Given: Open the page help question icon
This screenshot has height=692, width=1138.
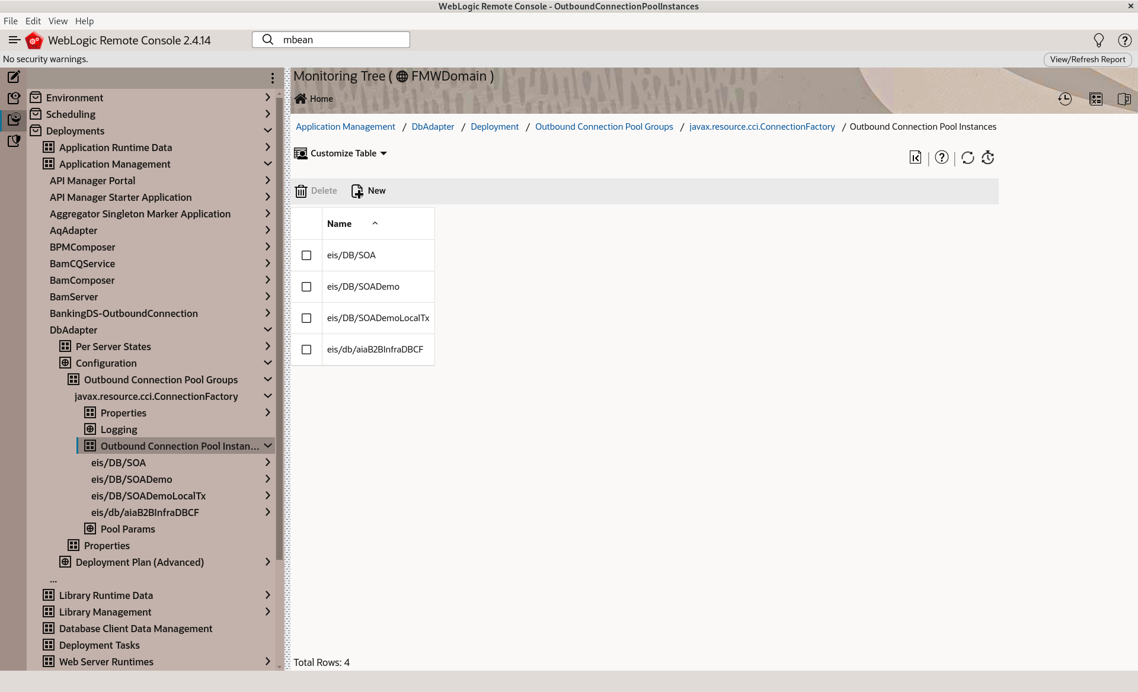Looking at the screenshot, I should (x=941, y=158).
